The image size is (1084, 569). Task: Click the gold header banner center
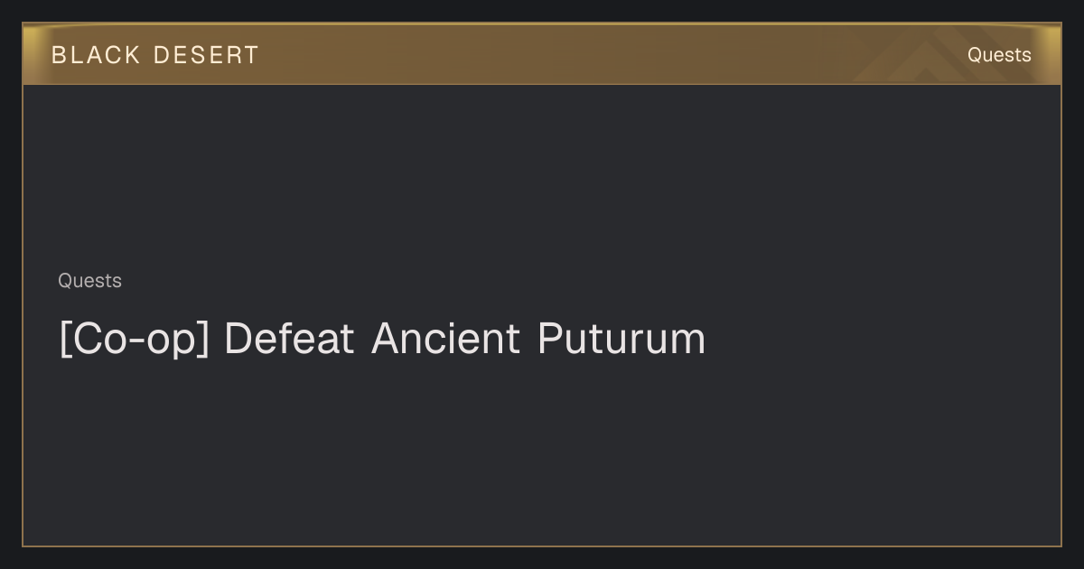pos(542,54)
